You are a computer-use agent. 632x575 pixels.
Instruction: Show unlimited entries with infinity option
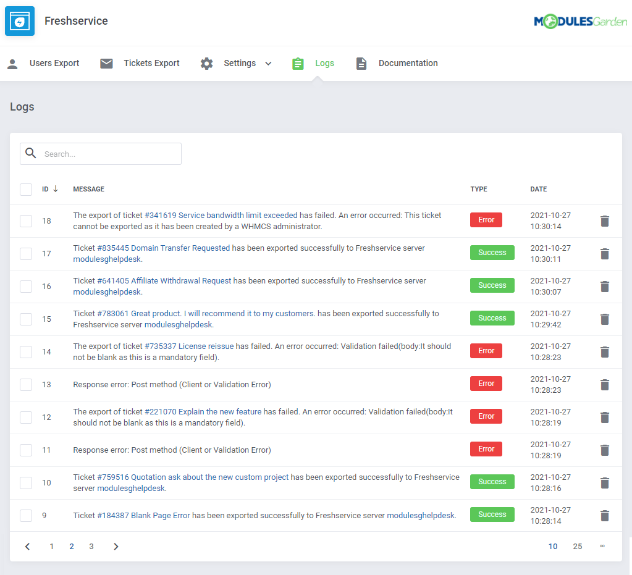[x=602, y=546]
